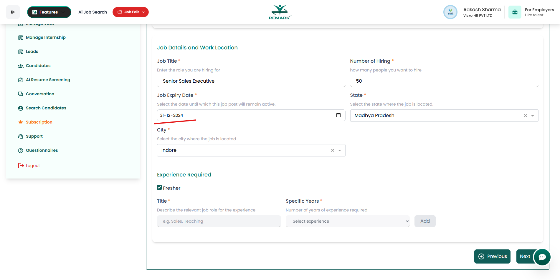Open the Select experience dropdown

[x=347, y=221]
